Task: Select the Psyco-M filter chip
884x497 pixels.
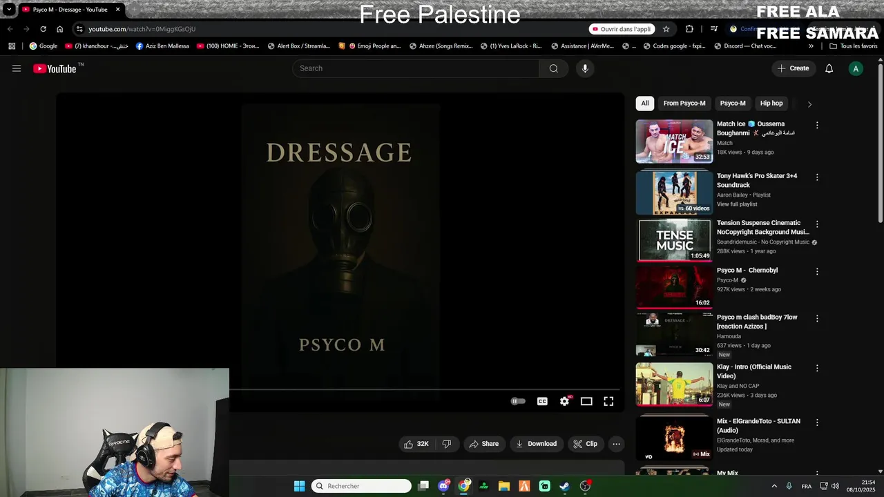Action: (x=733, y=104)
